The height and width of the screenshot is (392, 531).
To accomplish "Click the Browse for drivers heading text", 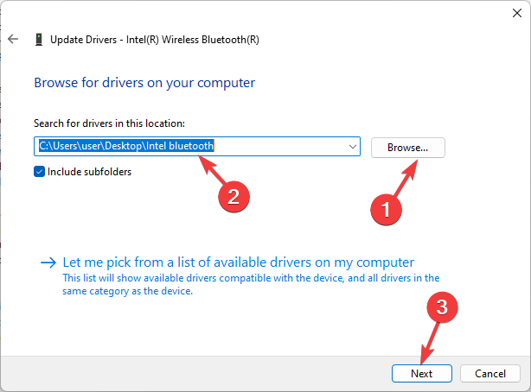I will point(144,83).
